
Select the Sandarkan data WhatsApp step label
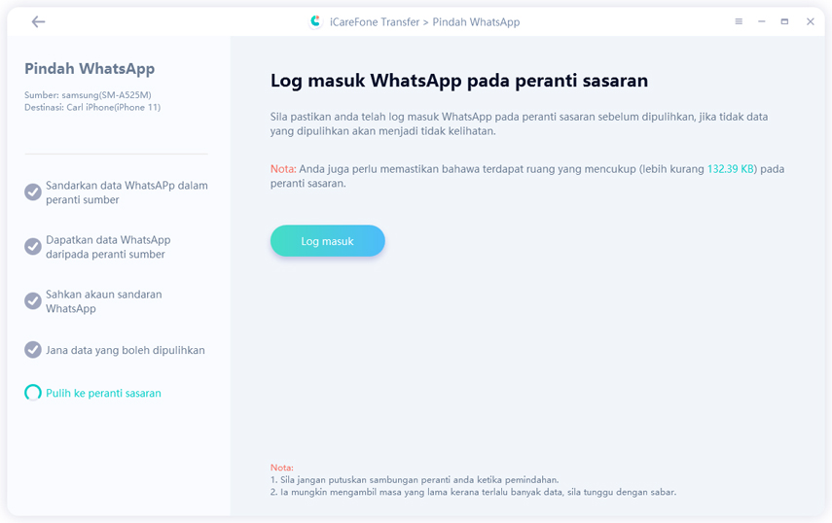click(127, 192)
